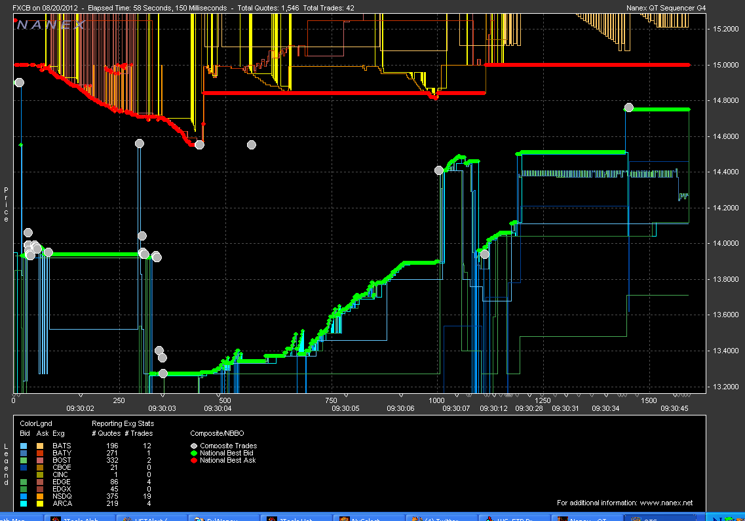
Task: Click the NSDQ exchange name
Action: pos(62,496)
